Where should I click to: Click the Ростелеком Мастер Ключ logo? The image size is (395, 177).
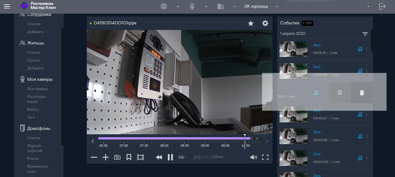click(x=38, y=6)
